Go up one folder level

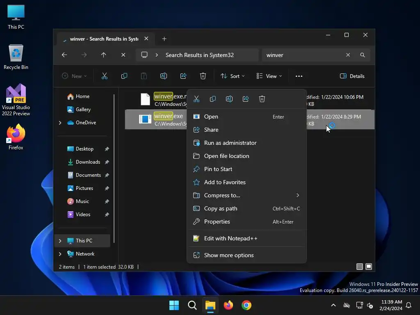(104, 55)
